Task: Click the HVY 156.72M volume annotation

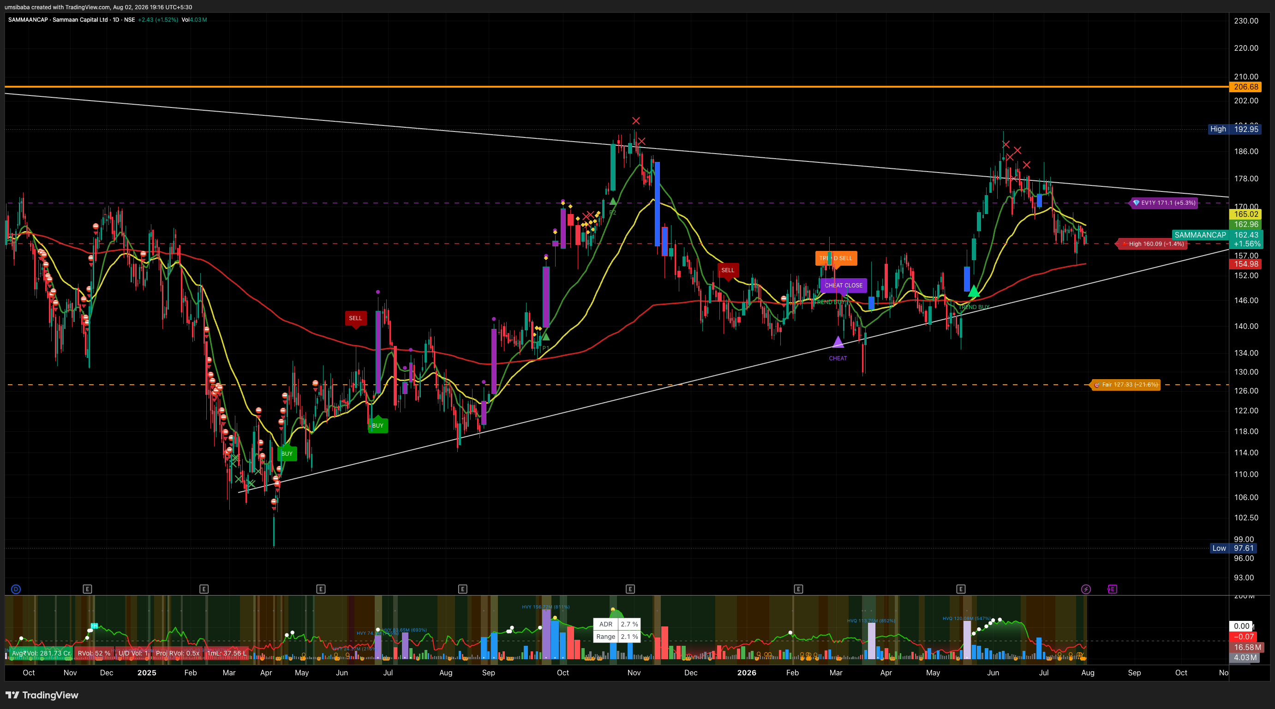Action: pos(545,607)
